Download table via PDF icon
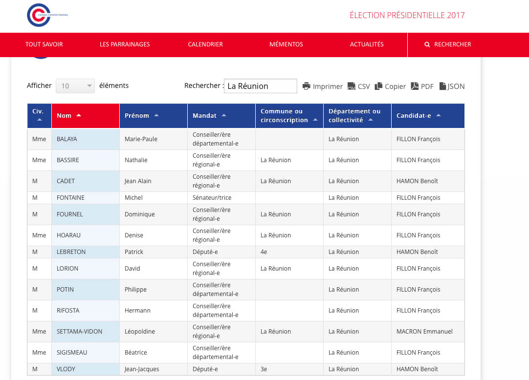Viewport: 529px width, 380px height. [414, 86]
